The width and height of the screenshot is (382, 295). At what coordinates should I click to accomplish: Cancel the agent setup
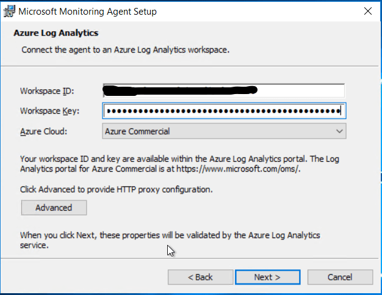pyautogui.click(x=340, y=277)
